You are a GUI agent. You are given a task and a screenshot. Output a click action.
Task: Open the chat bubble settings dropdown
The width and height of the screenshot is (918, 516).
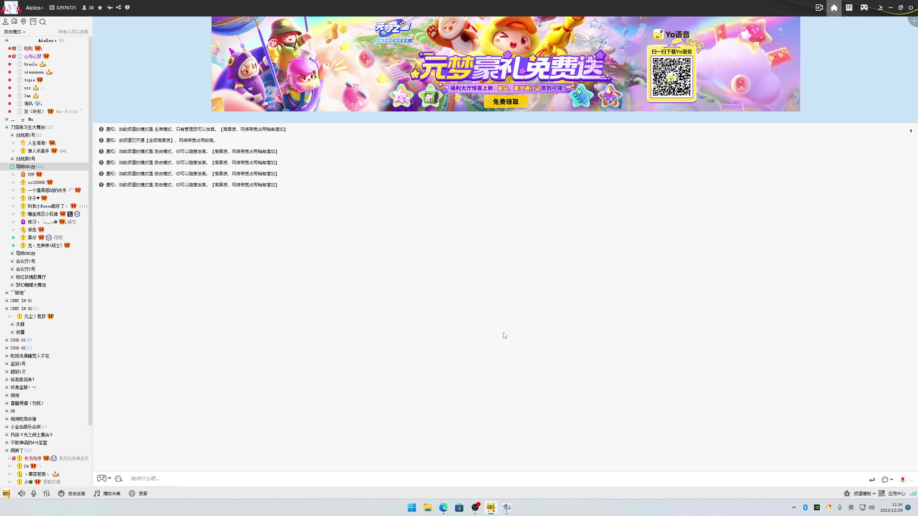pyautogui.click(x=887, y=479)
